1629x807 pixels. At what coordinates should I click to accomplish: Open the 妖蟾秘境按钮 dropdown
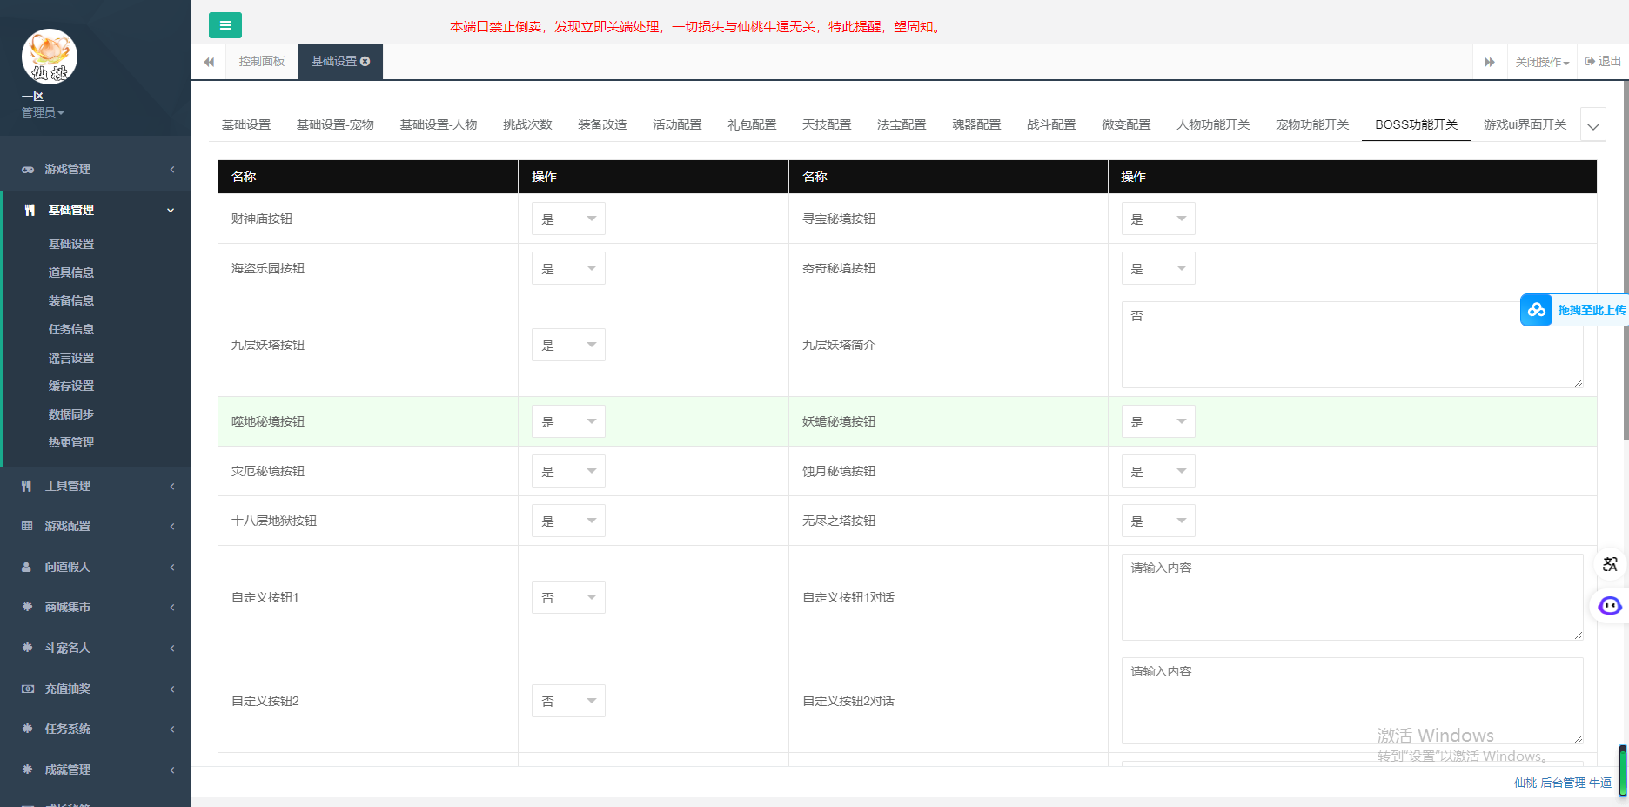point(1158,421)
